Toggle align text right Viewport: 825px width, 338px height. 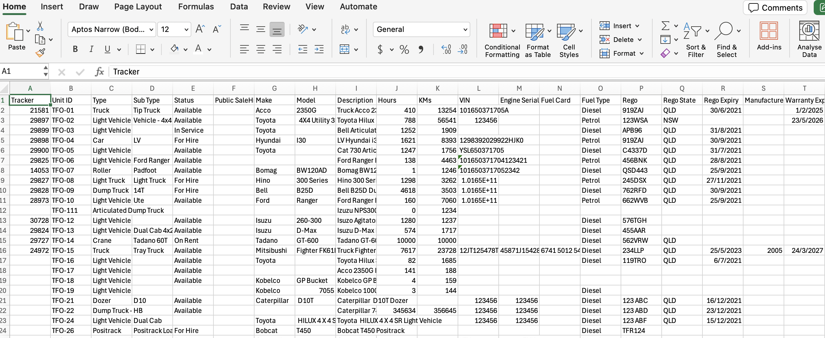click(277, 49)
